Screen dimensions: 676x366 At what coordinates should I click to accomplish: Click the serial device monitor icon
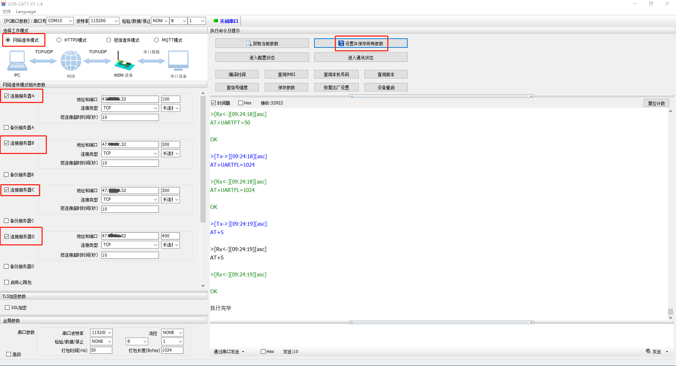[178, 60]
